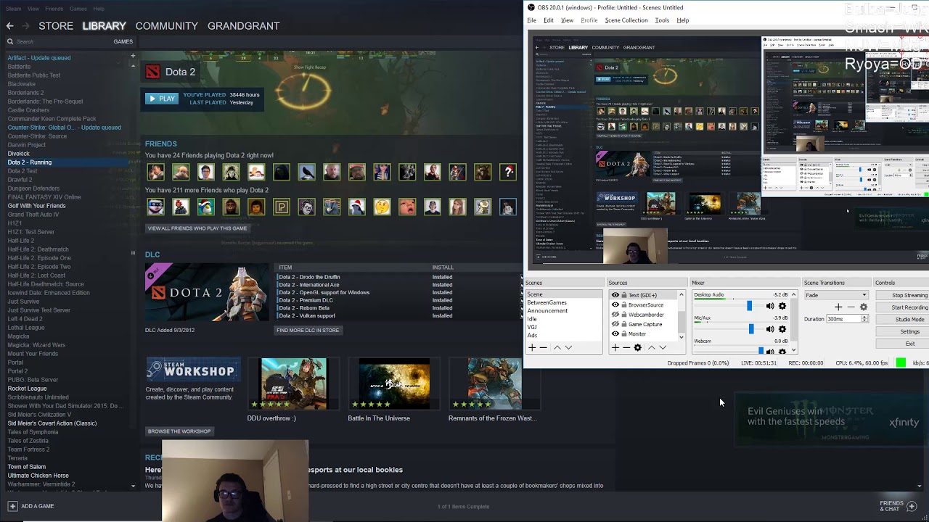Hide BrowserSource eye icon
The width and height of the screenshot is (929, 522).
(x=615, y=305)
